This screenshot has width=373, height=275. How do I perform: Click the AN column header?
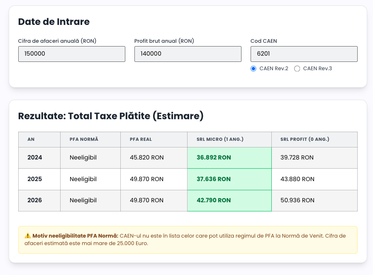click(31, 140)
